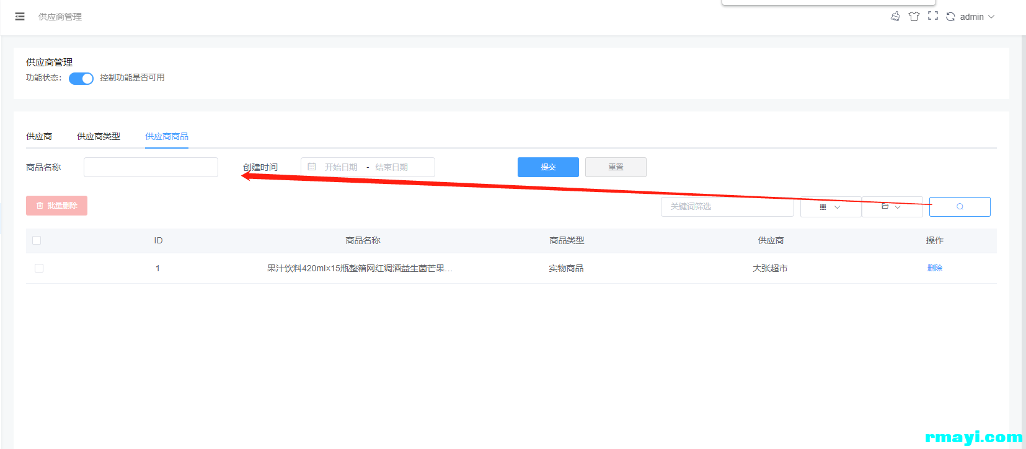1026x449 pixels.
Task: Refresh the page with the circular arrows icon
Action: click(950, 17)
